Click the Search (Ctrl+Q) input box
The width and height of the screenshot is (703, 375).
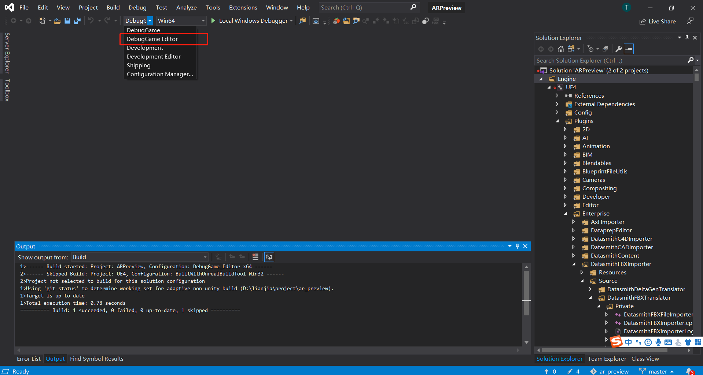point(369,7)
